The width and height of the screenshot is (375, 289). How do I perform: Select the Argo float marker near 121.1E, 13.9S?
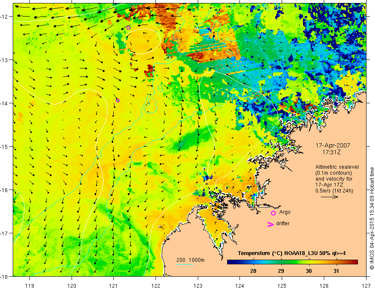coord(118,100)
